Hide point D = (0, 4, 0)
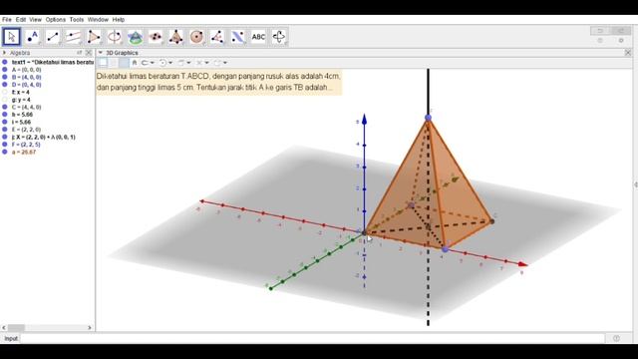This screenshot has height=359, width=638. (x=5, y=85)
